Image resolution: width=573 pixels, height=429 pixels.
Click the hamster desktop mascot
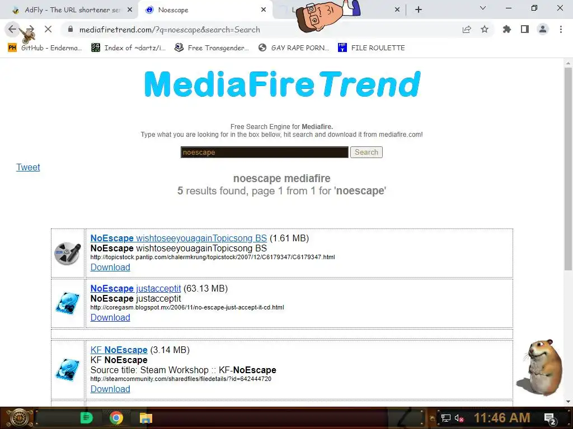point(541,368)
